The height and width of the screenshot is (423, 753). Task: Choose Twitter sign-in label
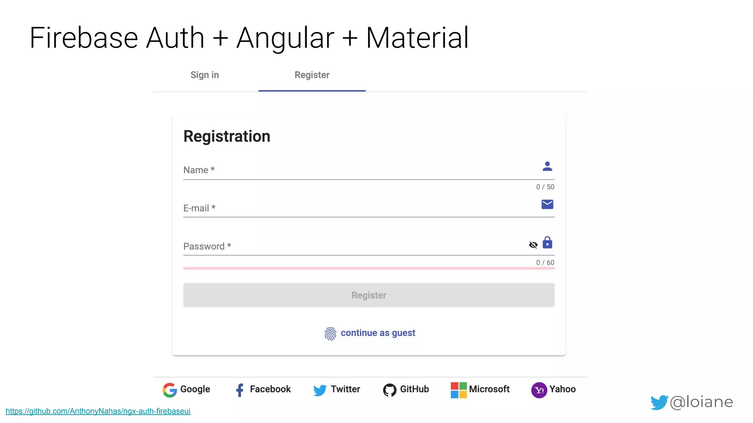point(345,389)
